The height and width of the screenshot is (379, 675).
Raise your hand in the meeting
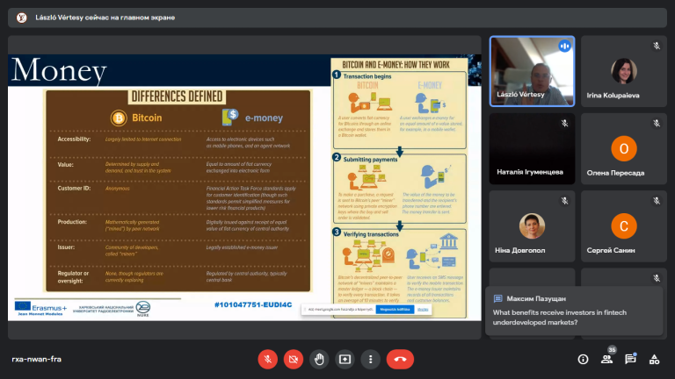[319, 359]
